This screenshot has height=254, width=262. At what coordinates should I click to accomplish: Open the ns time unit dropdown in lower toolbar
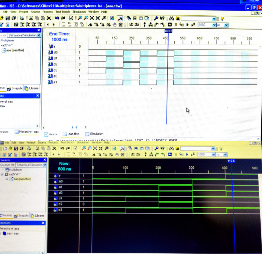coord(226,154)
